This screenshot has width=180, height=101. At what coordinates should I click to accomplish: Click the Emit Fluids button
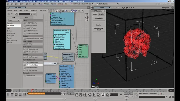tap(99, 18)
